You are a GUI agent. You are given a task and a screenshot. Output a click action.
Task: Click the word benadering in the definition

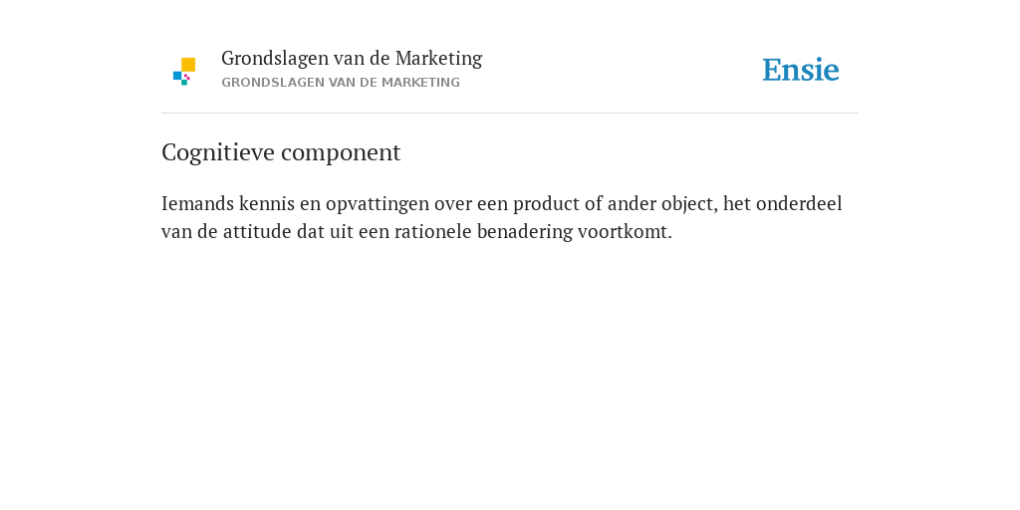tap(524, 232)
